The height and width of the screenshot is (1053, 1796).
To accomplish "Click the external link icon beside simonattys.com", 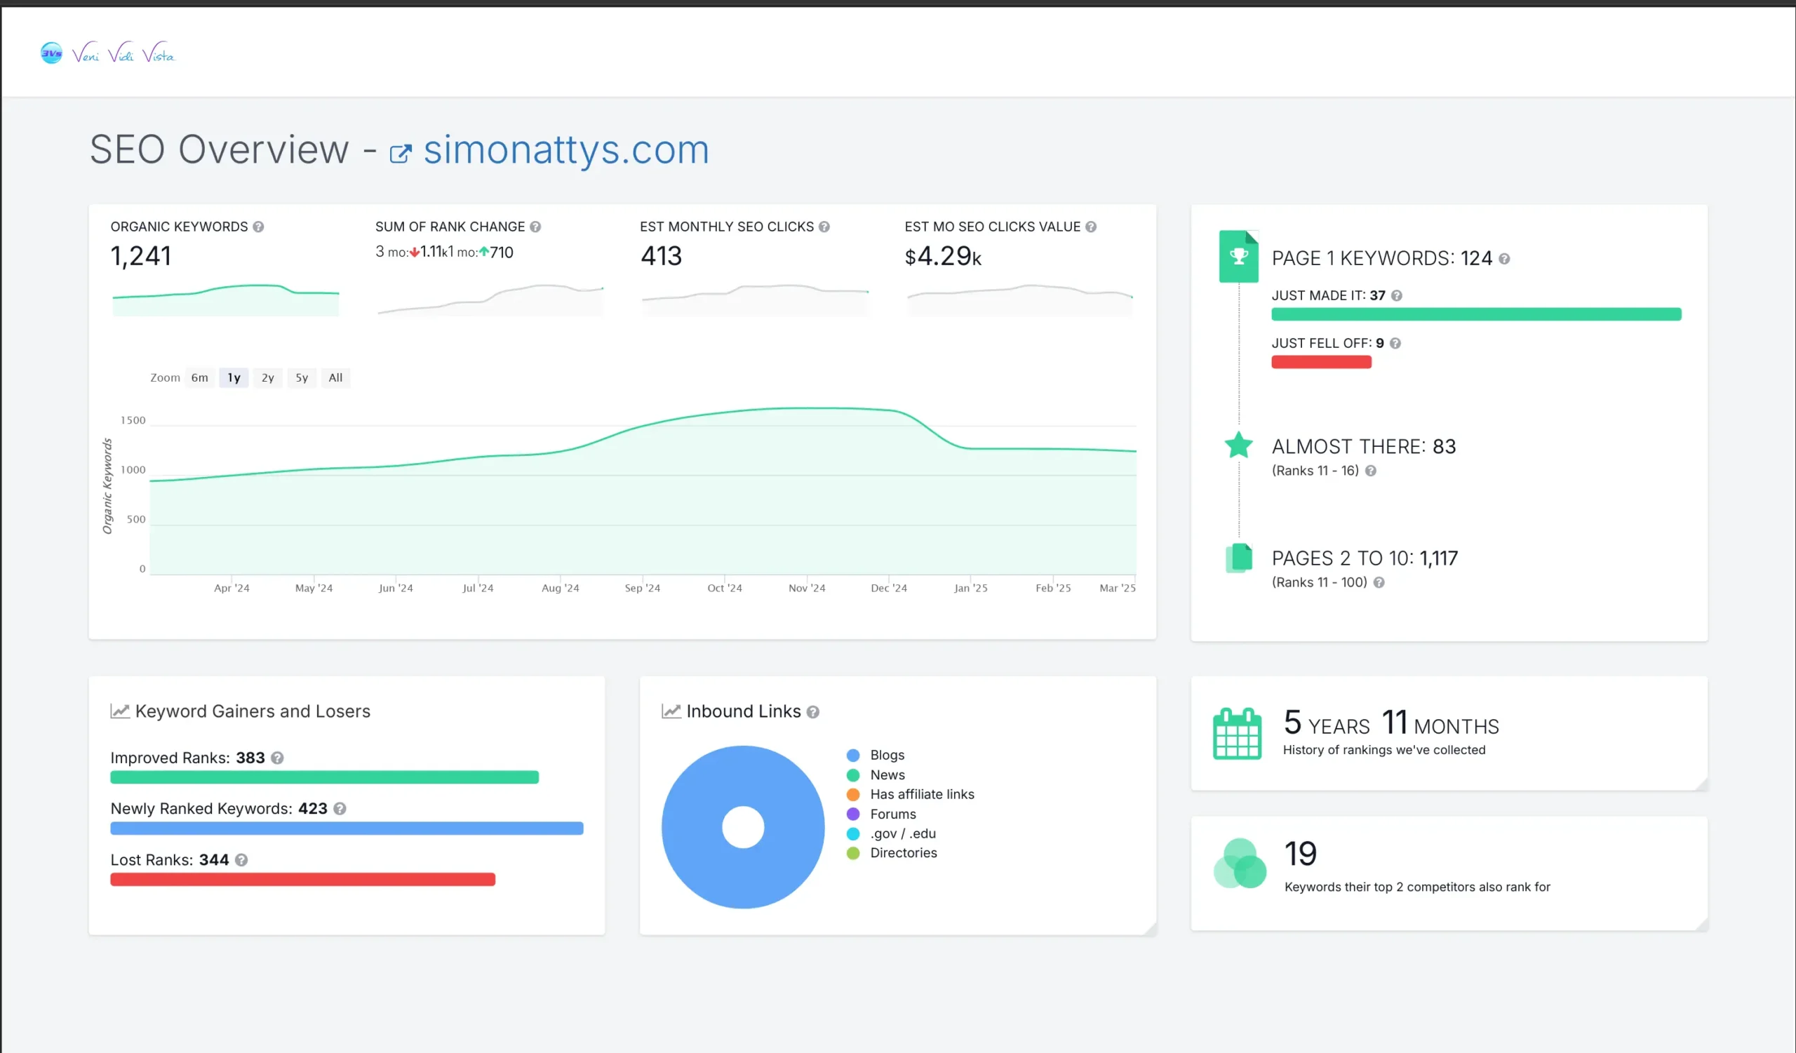I will pos(401,152).
